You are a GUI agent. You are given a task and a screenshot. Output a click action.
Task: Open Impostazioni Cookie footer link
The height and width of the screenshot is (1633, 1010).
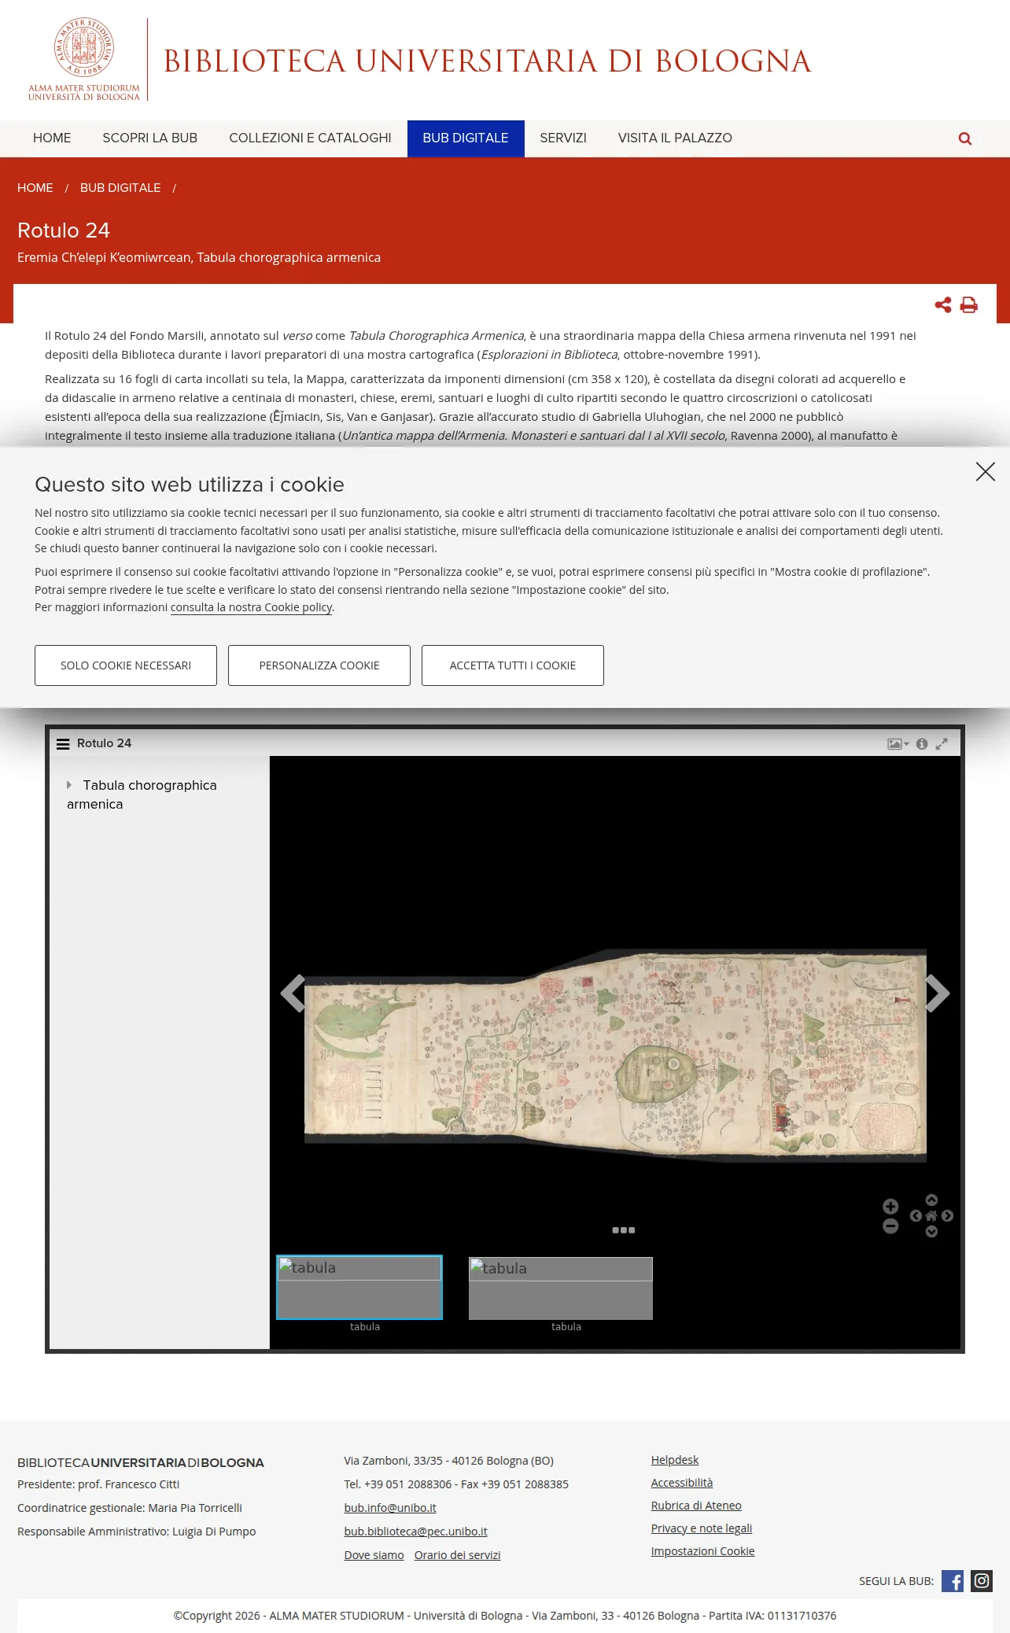tap(702, 1551)
